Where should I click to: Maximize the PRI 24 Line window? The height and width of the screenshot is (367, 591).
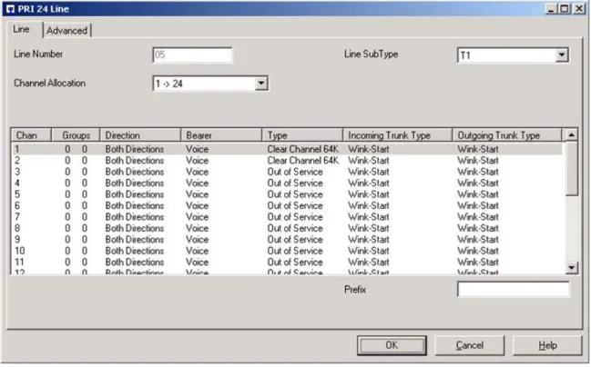click(x=565, y=8)
